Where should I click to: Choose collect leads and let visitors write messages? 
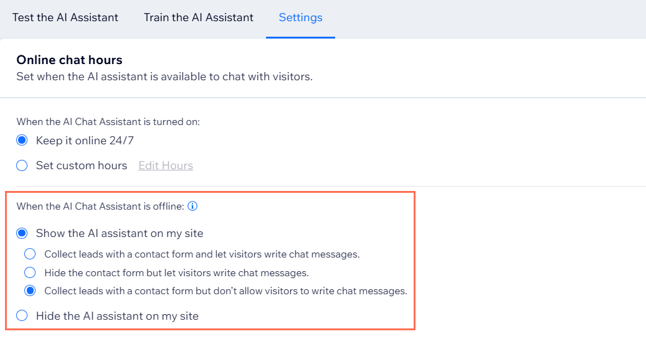30,254
